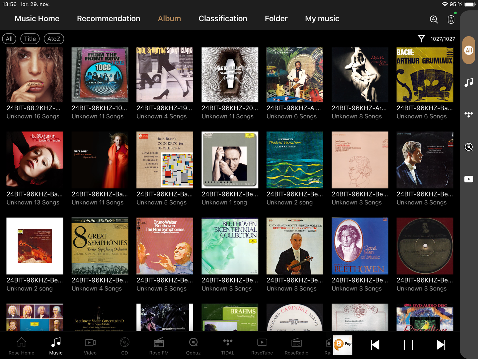The height and width of the screenshot is (359, 478).
Task: Open the 8 Great Symphonies album cover
Action: 100,246
